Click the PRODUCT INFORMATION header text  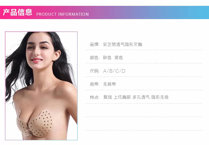pos(62,14)
